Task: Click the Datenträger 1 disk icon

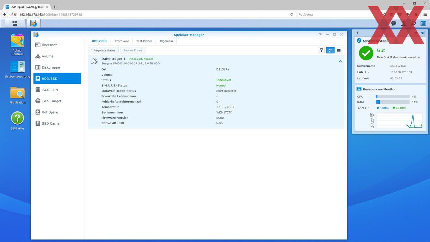Action: (94, 61)
